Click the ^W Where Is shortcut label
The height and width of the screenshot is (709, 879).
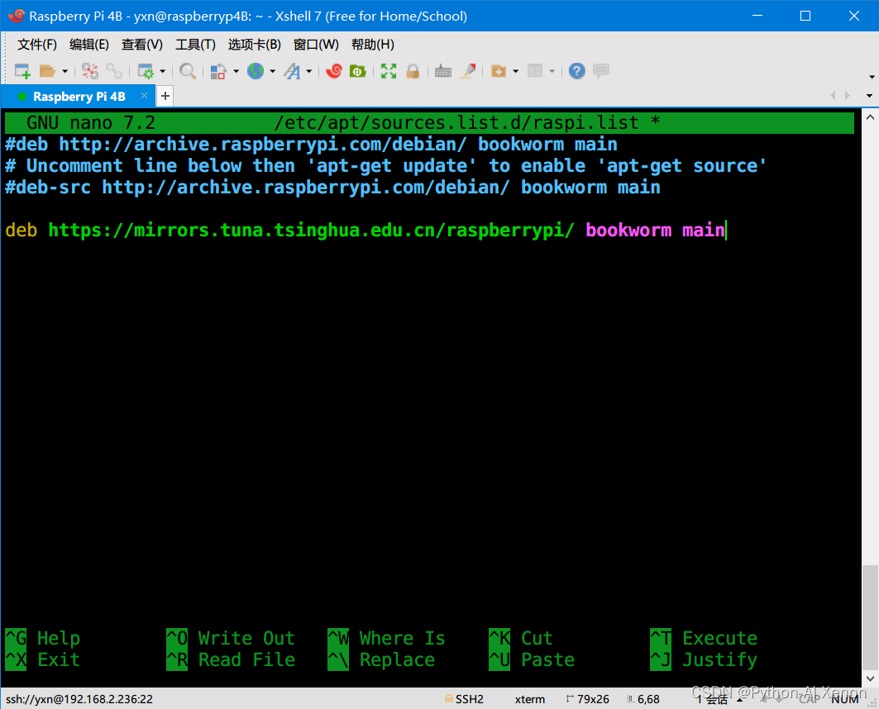(386, 638)
